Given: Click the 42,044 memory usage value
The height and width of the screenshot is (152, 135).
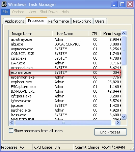Looking at the screenshot, I should (x=113, y=91).
